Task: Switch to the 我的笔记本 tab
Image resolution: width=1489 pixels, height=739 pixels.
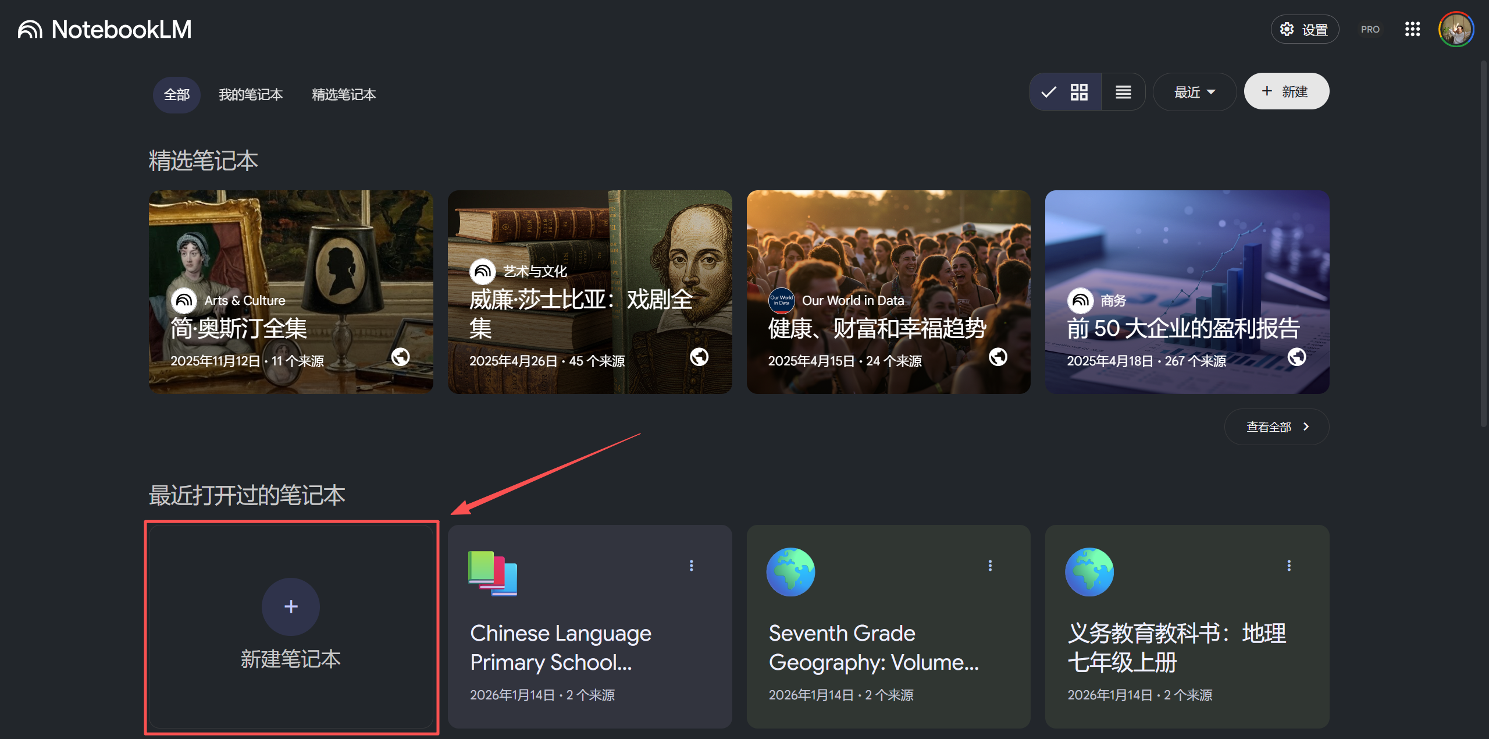Action: [251, 94]
